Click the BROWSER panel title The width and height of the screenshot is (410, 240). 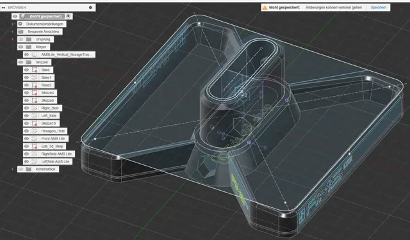point(17,8)
